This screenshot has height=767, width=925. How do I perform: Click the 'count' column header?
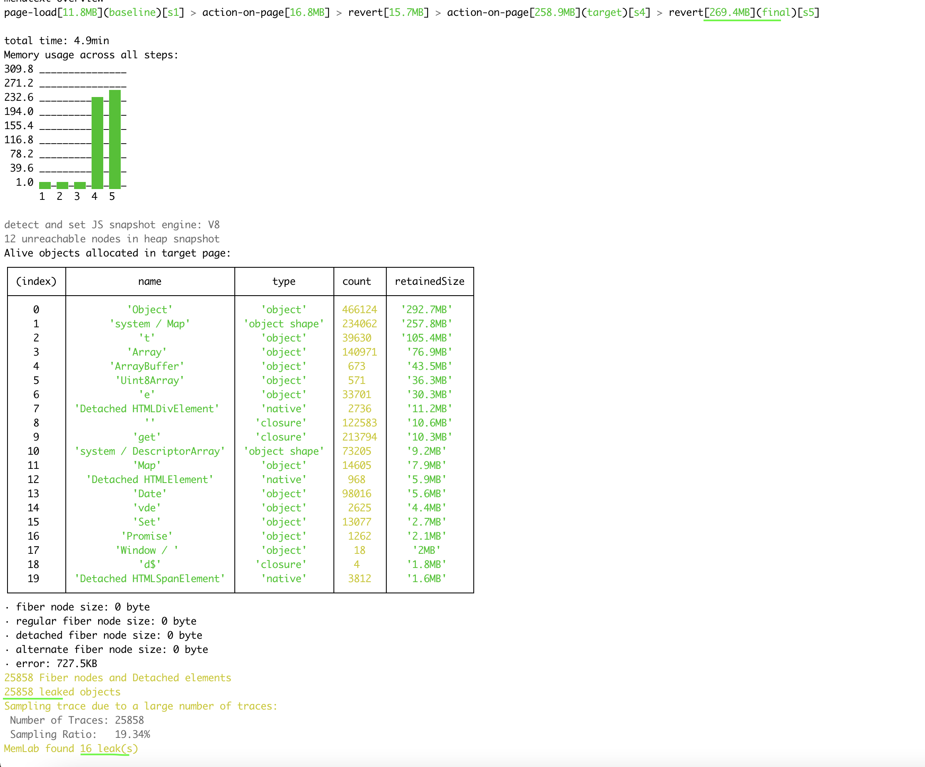(x=357, y=281)
